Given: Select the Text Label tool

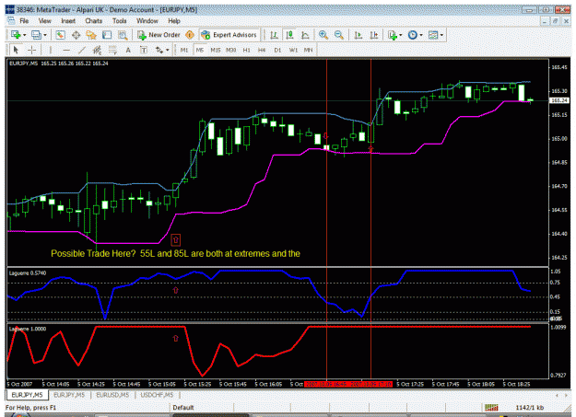Looking at the screenshot, I should click(x=144, y=50).
